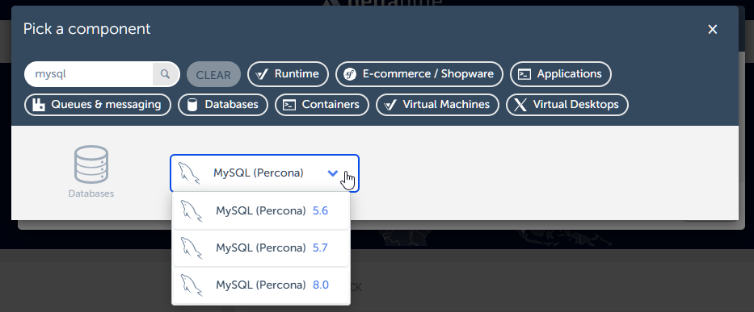The width and height of the screenshot is (754, 312).
Task: Filter by Virtual Desktops
Action: click(567, 105)
